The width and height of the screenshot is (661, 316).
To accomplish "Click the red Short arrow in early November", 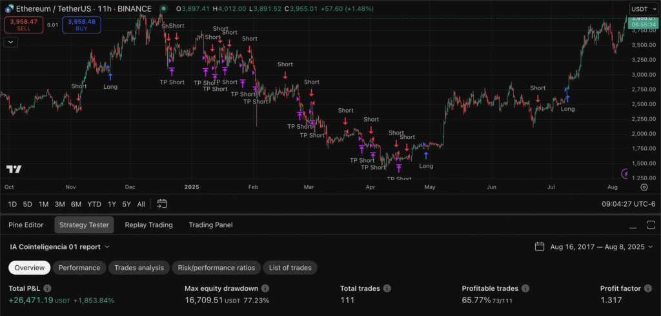I will coord(79,97).
